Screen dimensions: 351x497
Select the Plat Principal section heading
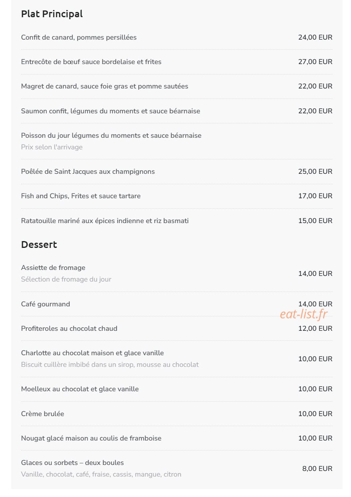52,14
